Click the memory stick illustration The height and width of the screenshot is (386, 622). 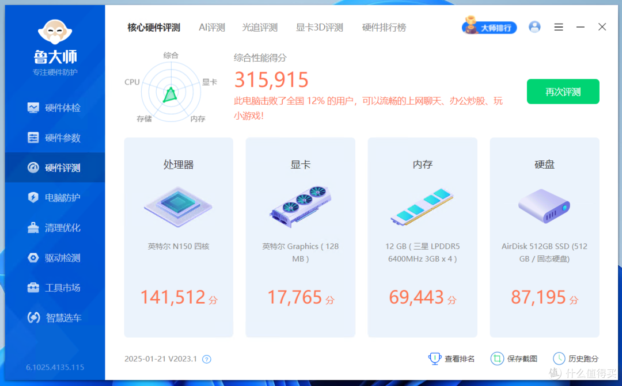(x=422, y=207)
